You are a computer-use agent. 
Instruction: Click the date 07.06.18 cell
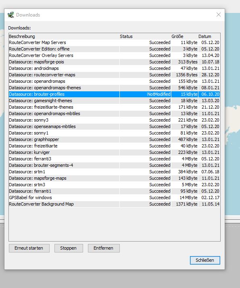tap(209, 172)
